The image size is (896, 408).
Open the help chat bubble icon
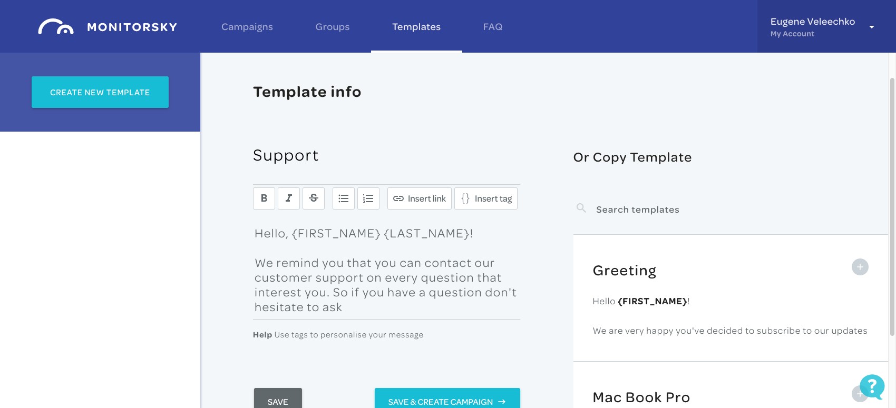tap(872, 387)
